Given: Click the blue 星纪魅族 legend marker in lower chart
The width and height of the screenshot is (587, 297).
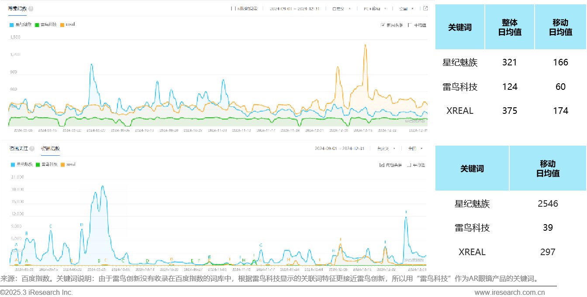Looking at the screenshot, I should tap(12, 165).
